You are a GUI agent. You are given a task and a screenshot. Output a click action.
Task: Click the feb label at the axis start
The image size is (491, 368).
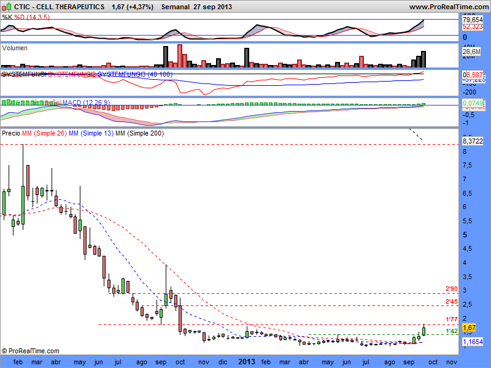click(18, 362)
